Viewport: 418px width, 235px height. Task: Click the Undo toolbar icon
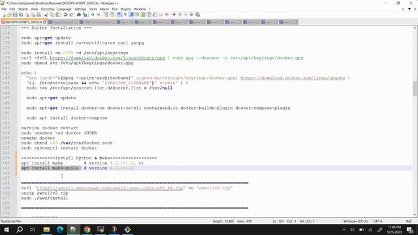pos(65,14)
